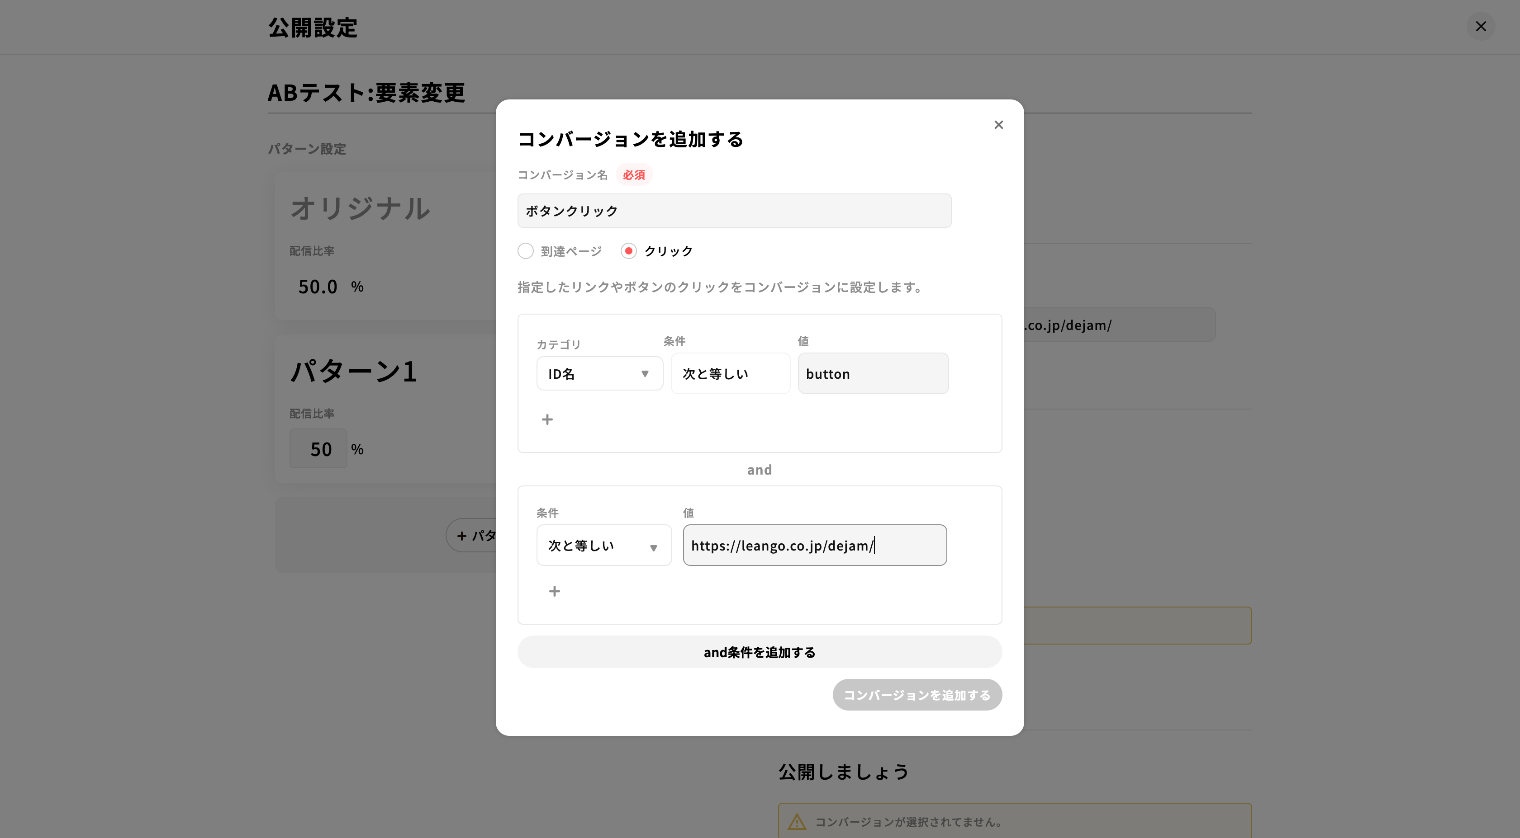The image size is (1520, 838).
Task: Click the パターン1 50 percent ratio field
Action: coord(318,449)
